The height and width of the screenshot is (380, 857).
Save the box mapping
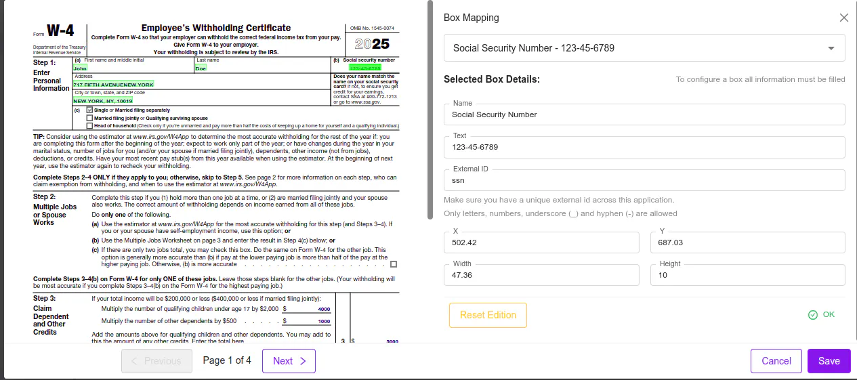tap(829, 361)
